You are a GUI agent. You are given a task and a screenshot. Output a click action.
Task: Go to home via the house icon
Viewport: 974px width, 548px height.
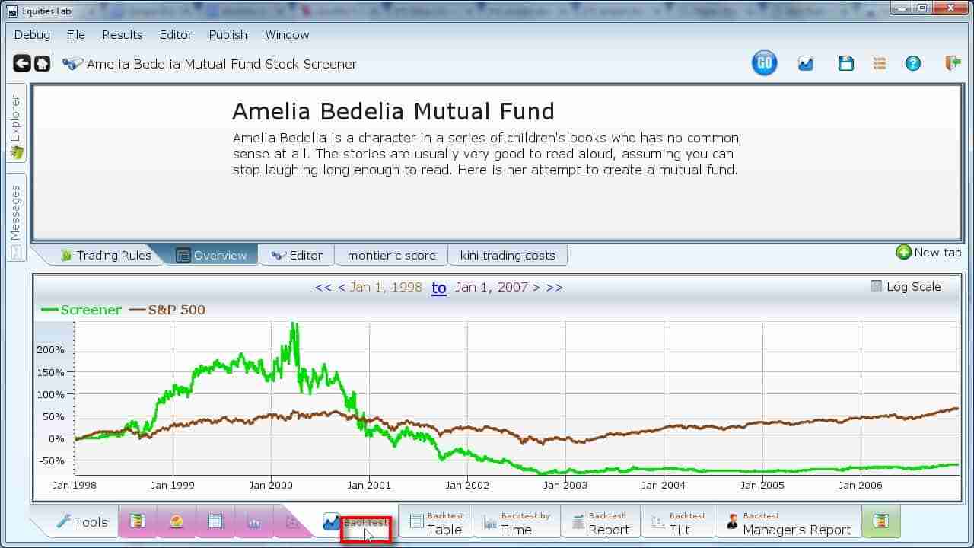(42, 64)
